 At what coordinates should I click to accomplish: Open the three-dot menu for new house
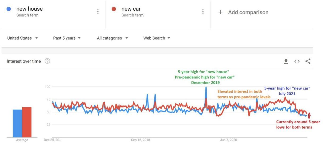tap(98, 12)
